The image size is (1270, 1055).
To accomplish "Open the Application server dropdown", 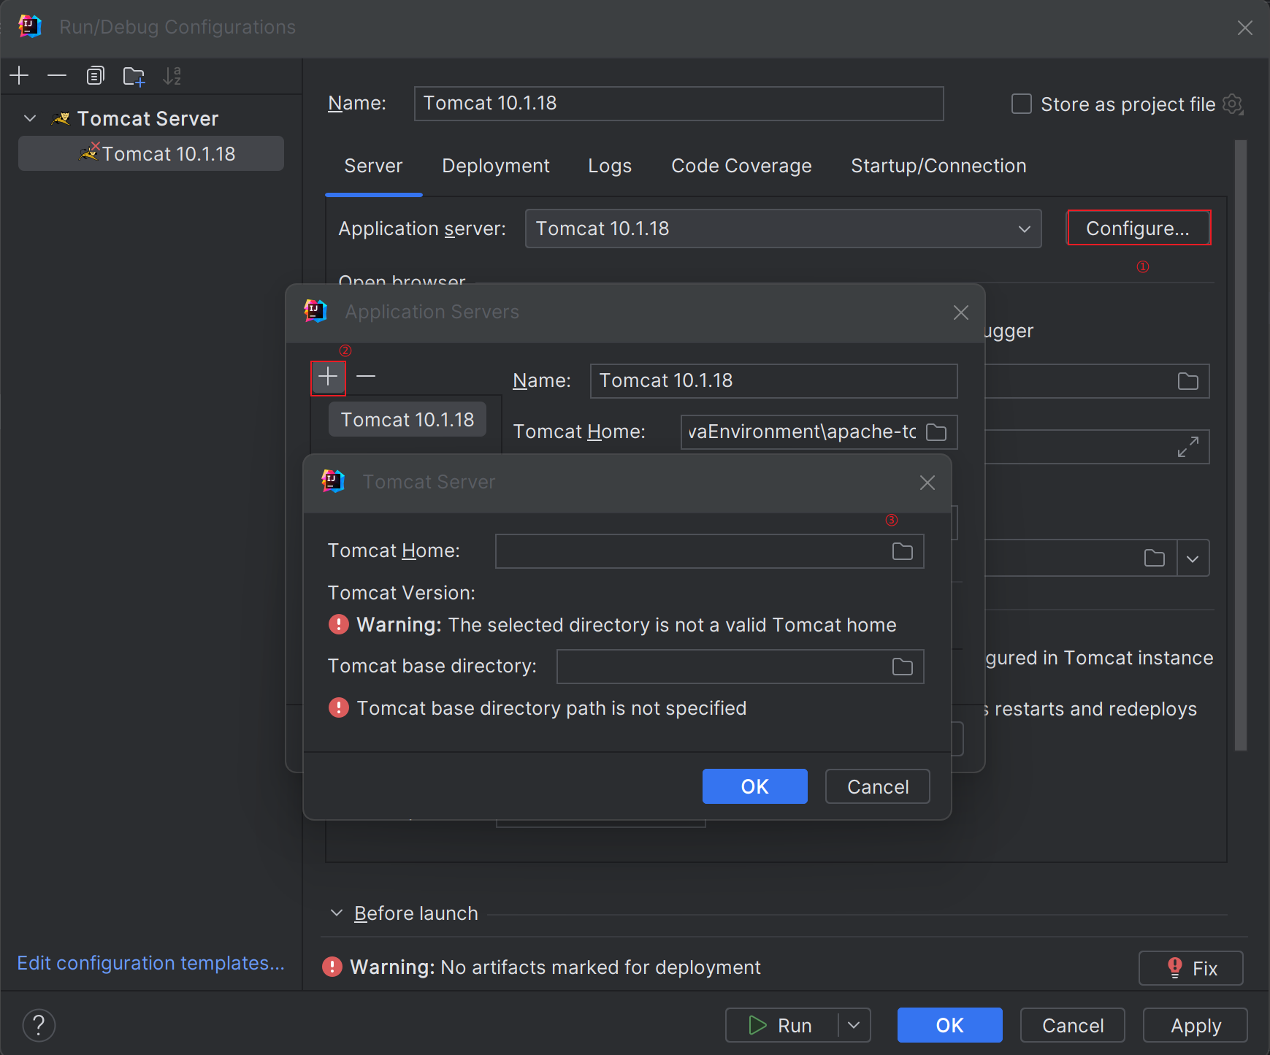I will (1024, 229).
